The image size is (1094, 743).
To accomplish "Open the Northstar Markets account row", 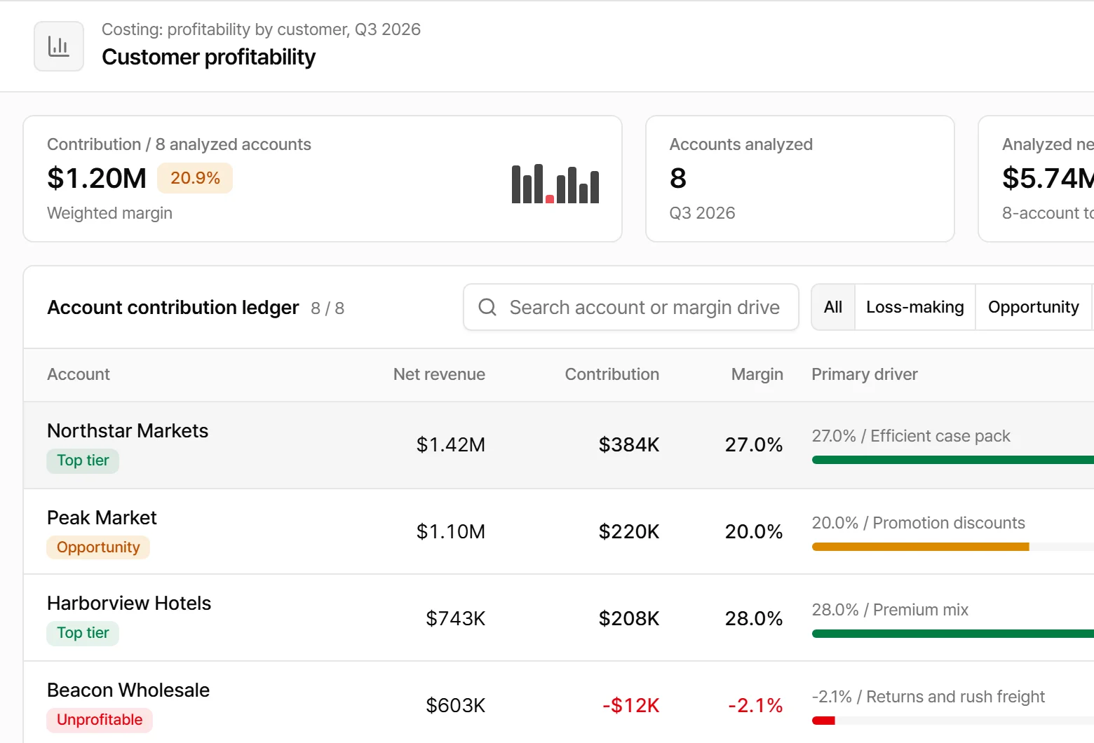I will pyautogui.click(x=559, y=445).
